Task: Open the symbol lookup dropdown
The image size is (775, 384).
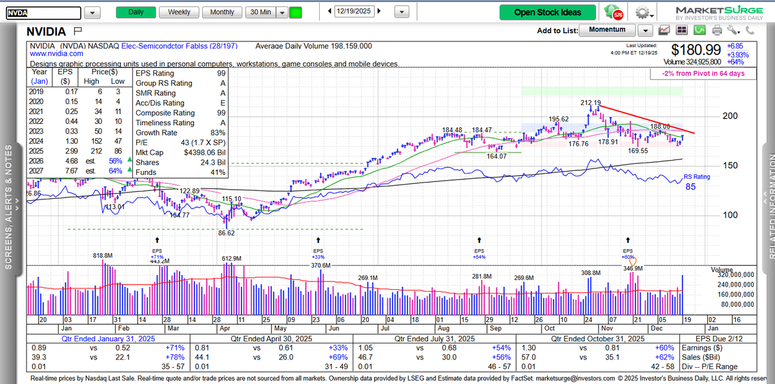Action: point(92,12)
